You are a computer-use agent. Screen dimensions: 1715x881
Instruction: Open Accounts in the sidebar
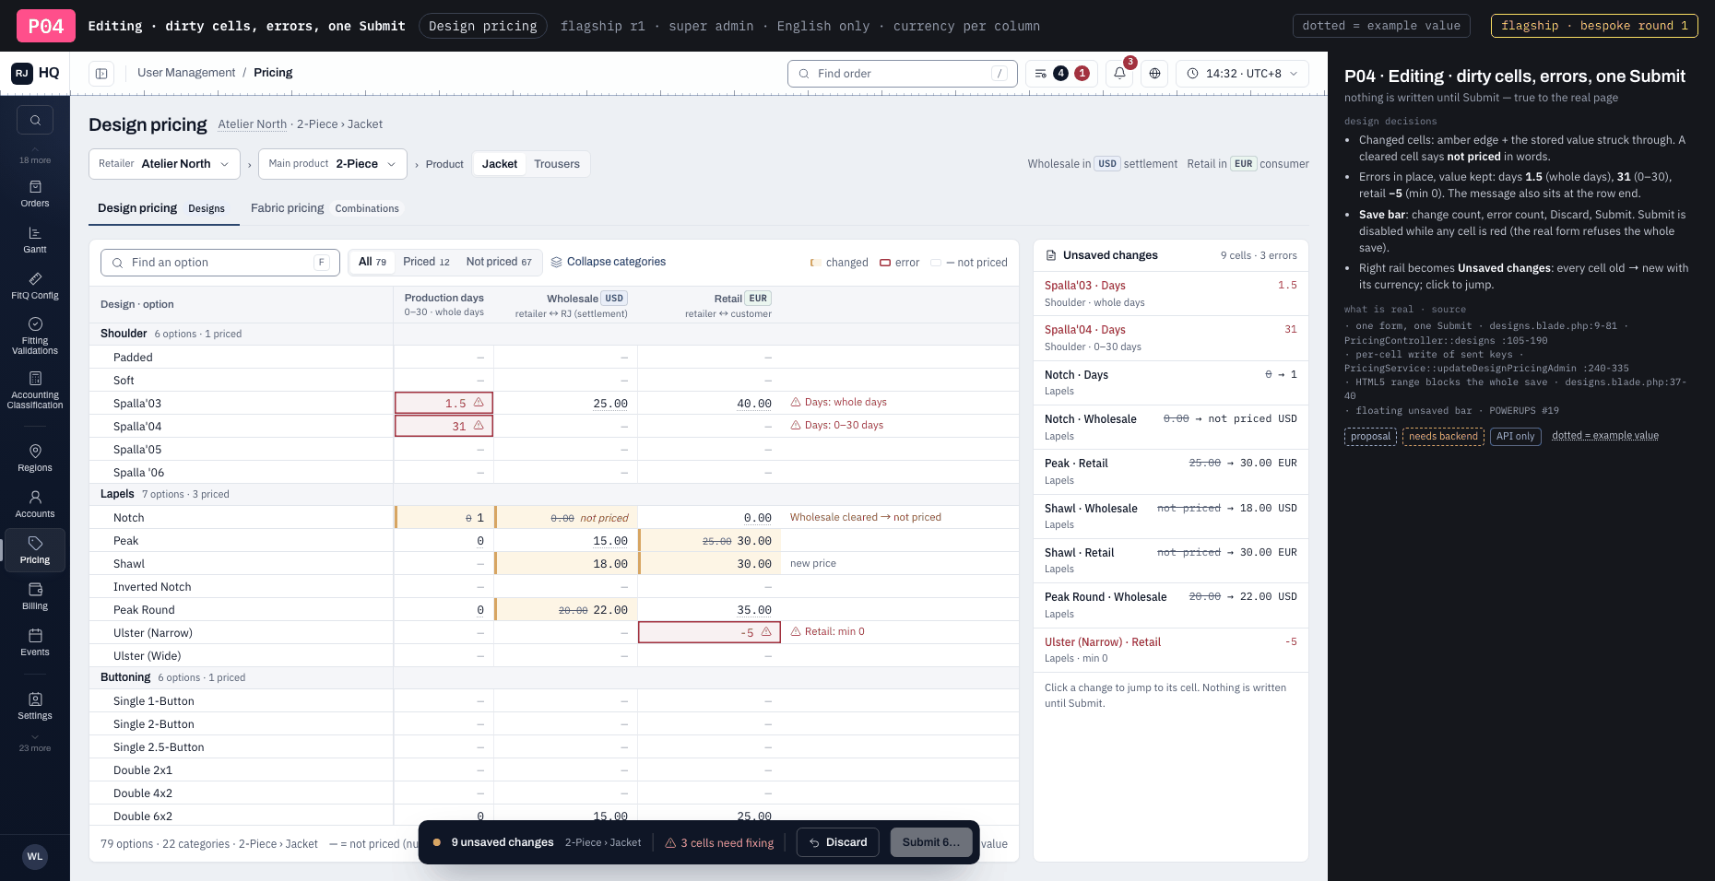point(35,504)
